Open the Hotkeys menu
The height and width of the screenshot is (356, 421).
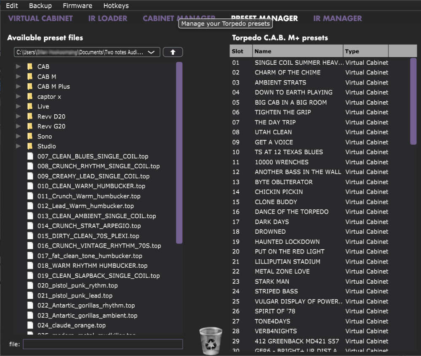coord(116,5)
